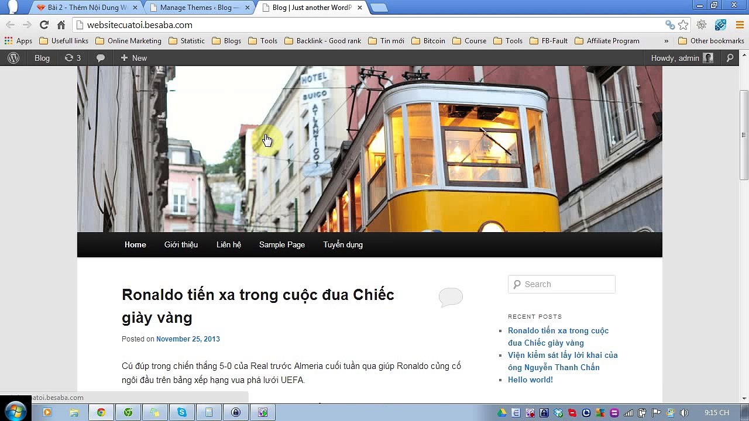
Task: Open the Backlink - Good rank folder
Action: coord(322,41)
